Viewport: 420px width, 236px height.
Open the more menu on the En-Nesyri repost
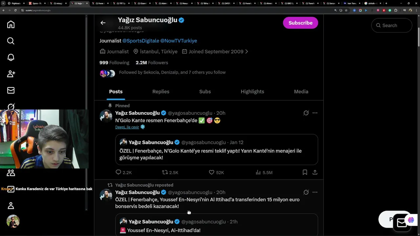pyautogui.click(x=315, y=192)
